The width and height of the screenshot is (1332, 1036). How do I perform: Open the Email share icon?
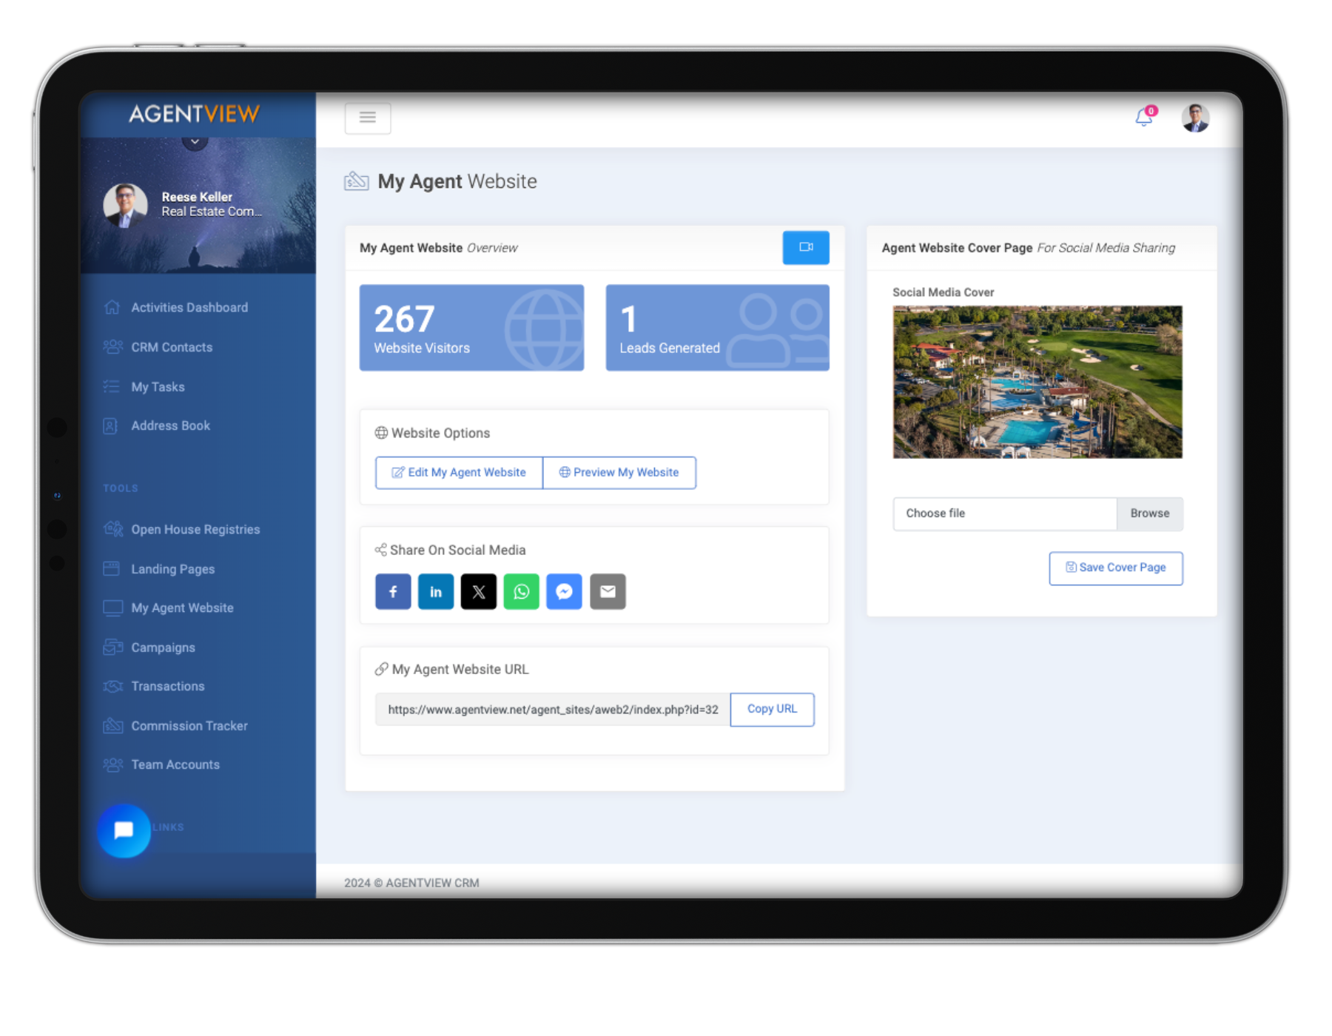(x=608, y=591)
